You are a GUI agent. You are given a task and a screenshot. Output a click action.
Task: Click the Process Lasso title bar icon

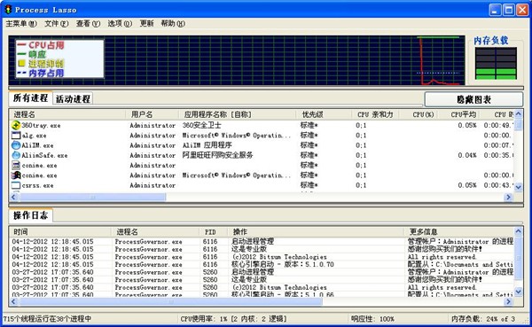pyautogui.click(x=8, y=10)
